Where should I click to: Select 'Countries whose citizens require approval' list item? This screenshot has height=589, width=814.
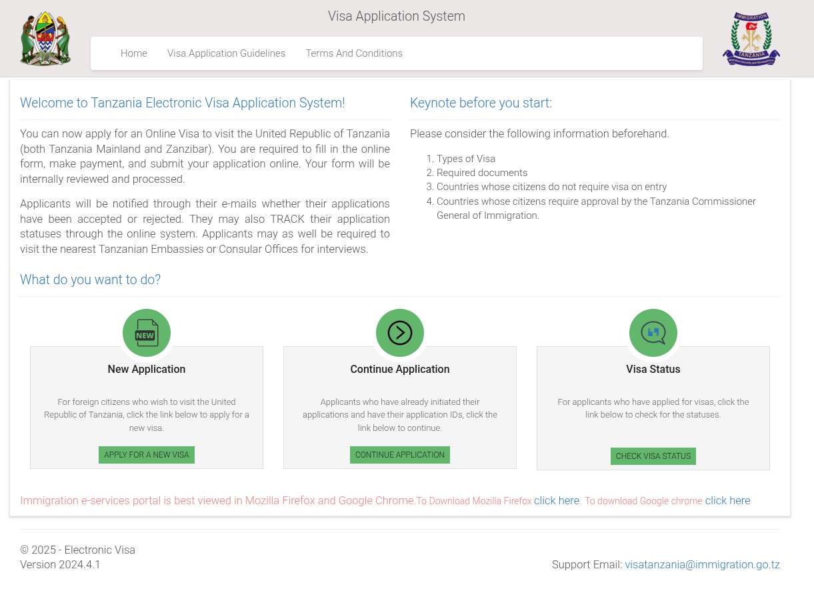click(596, 208)
